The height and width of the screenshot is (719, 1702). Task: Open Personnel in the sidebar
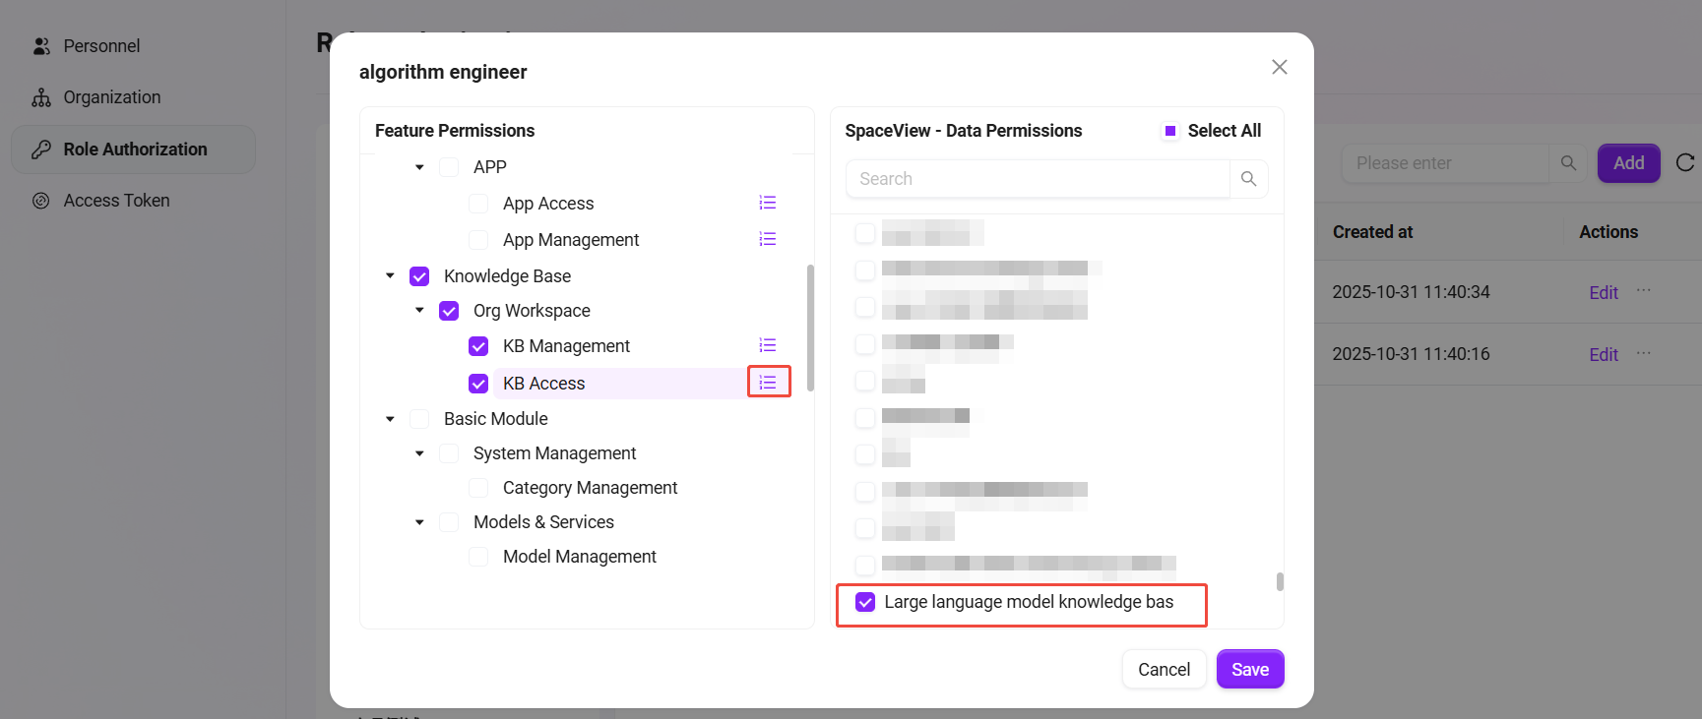click(101, 46)
